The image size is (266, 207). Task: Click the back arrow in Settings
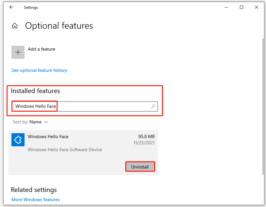(11, 7)
